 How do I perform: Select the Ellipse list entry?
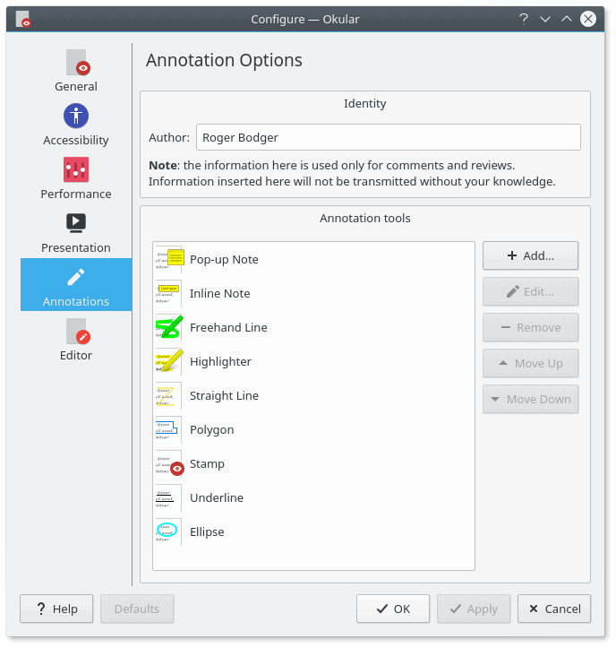pos(313,531)
